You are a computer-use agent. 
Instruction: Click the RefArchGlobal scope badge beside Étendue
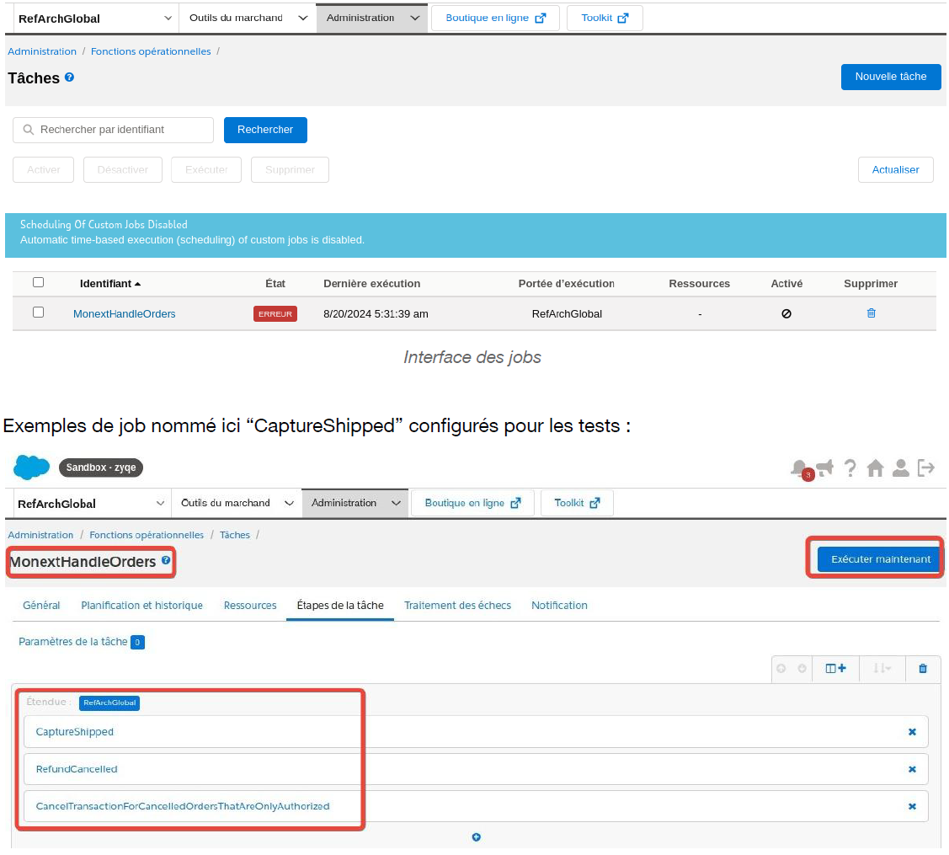coord(109,703)
